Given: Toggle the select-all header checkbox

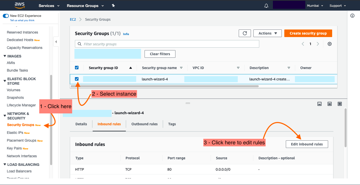Looking at the screenshot, I should point(77,68).
